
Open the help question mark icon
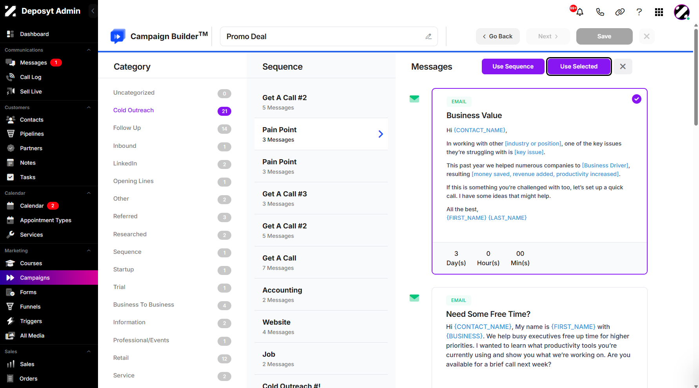click(639, 12)
